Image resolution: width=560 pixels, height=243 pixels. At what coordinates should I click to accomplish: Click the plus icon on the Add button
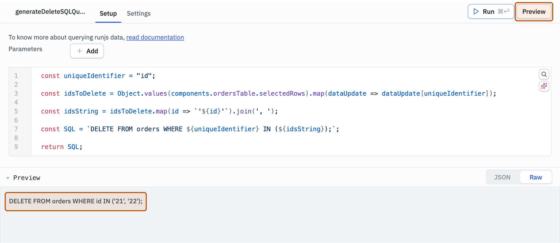[80, 51]
